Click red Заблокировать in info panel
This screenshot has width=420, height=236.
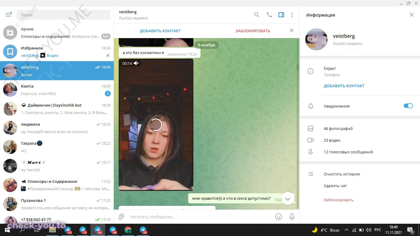339,200
